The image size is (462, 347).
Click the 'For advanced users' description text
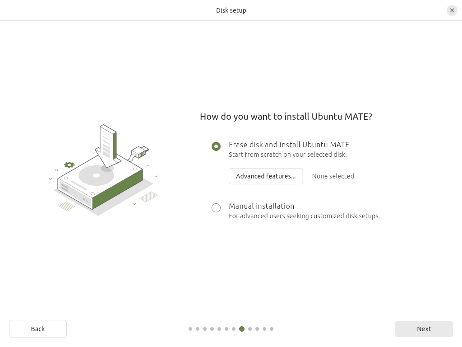[x=304, y=216]
